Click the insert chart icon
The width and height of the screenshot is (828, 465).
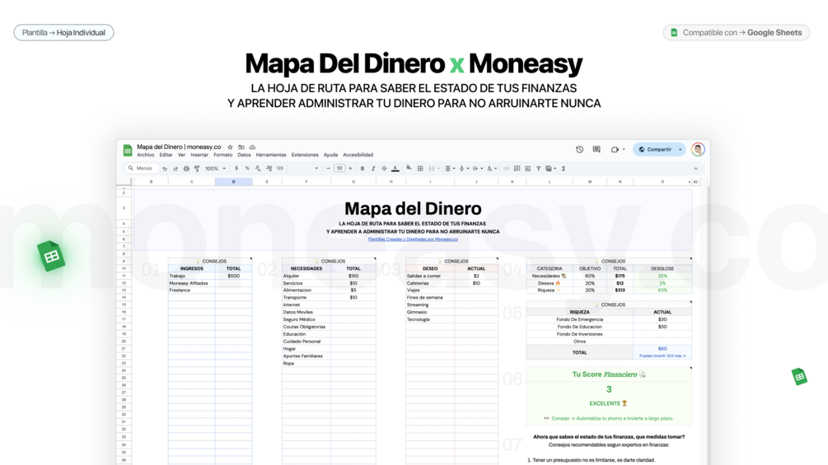(x=527, y=169)
